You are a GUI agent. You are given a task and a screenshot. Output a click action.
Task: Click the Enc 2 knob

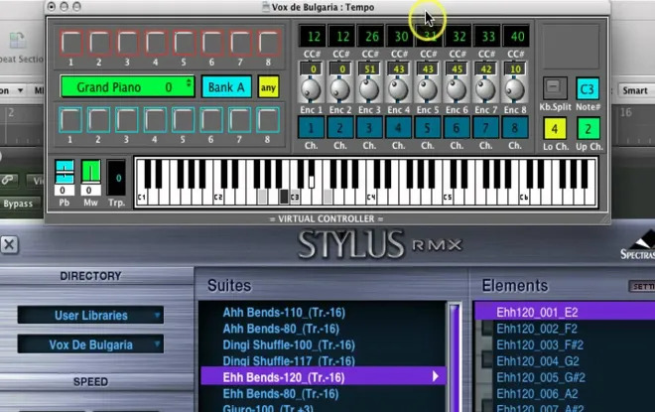pos(340,89)
